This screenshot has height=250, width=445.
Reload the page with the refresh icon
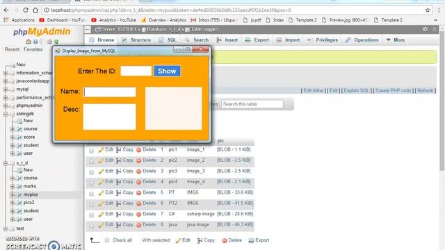tap(26, 10)
